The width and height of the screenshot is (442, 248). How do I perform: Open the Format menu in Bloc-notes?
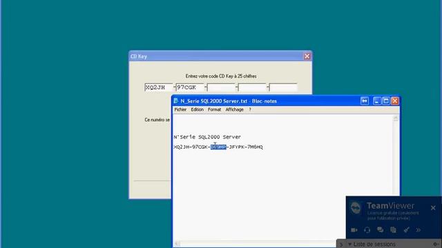pyautogui.click(x=214, y=110)
